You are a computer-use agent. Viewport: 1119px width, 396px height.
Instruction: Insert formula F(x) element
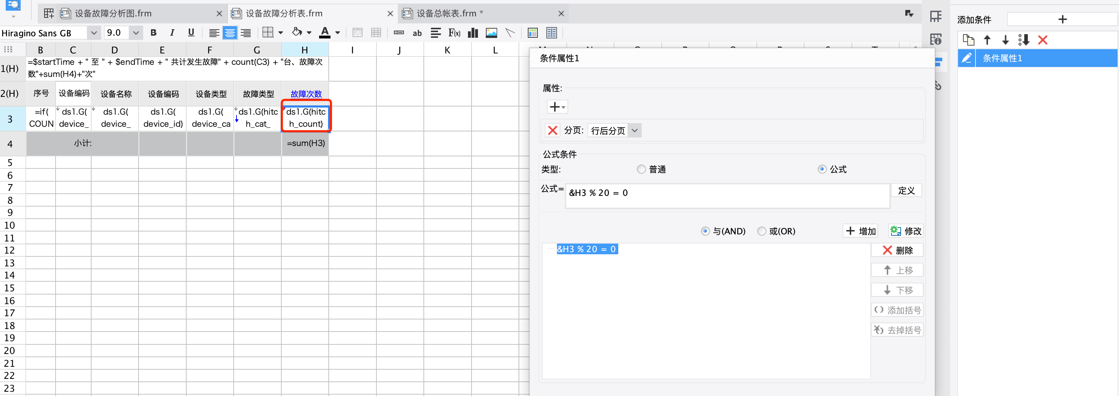tap(454, 33)
